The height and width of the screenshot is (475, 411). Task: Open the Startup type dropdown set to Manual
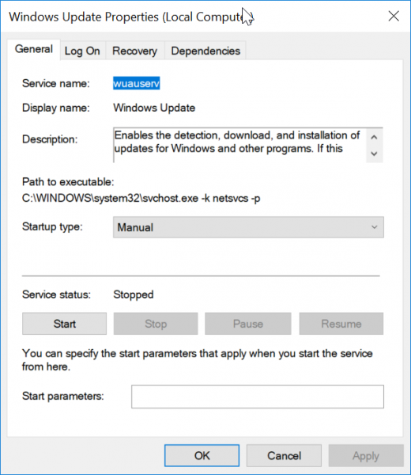[248, 227]
